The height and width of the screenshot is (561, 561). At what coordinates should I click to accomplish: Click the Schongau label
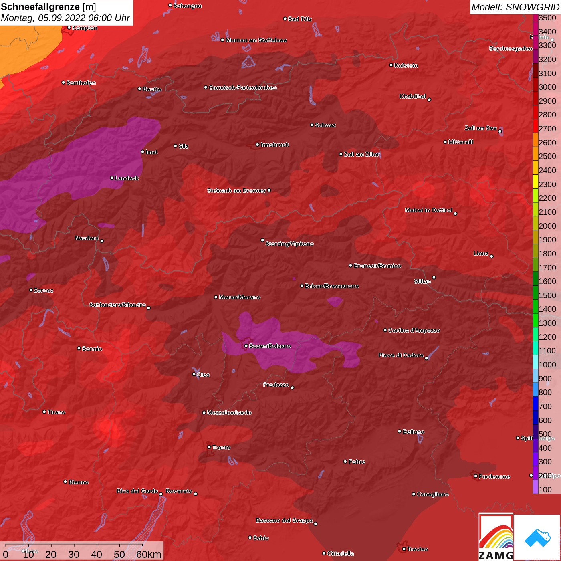[x=187, y=6]
